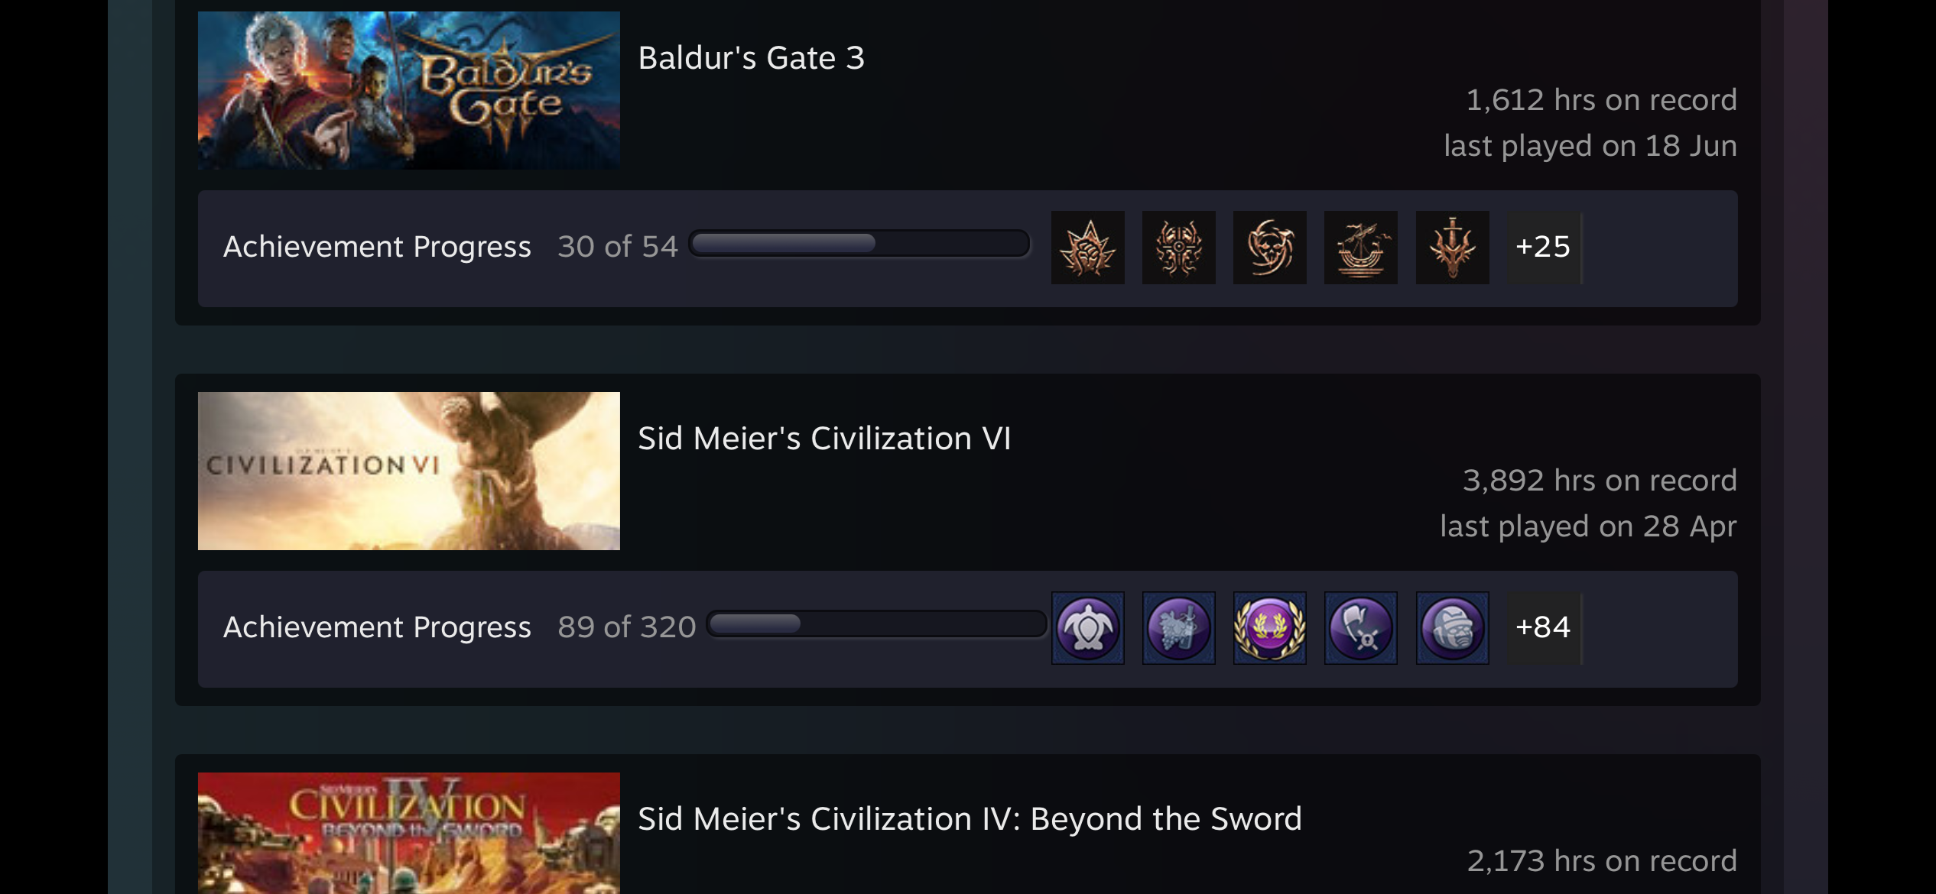This screenshot has height=894, width=1936.
Task: Click the second Civilization VI purple achievement icon
Action: tap(1178, 628)
